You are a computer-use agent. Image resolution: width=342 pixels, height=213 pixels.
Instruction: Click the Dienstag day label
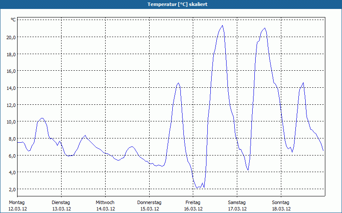[61, 203]
